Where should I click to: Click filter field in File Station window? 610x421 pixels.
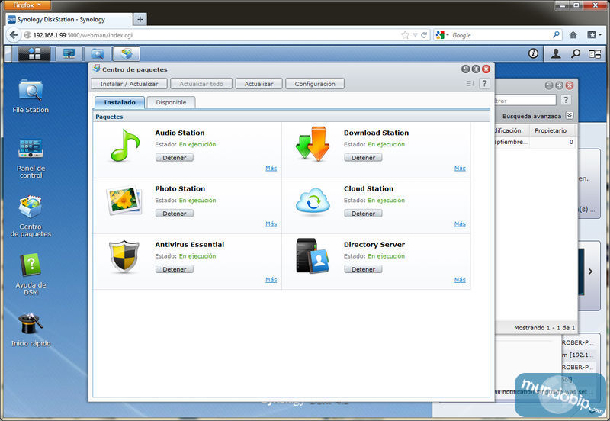(525, 101)
